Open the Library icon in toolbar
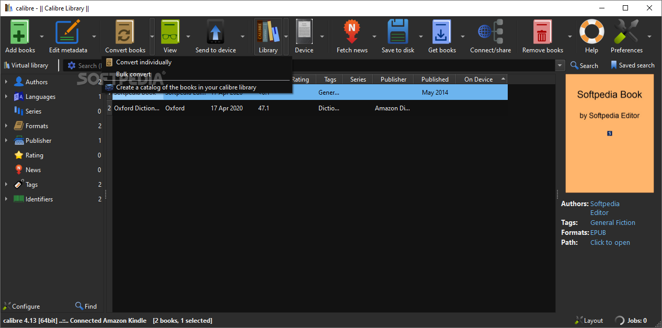The height and width of the screenshot is (328, 662). [x=268, y=32]
